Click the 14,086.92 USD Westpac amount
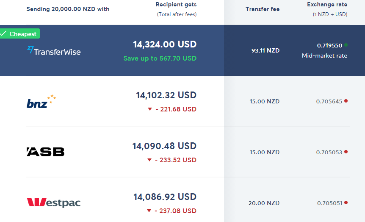This screenshot has height=222, width=365. (165, 197)
